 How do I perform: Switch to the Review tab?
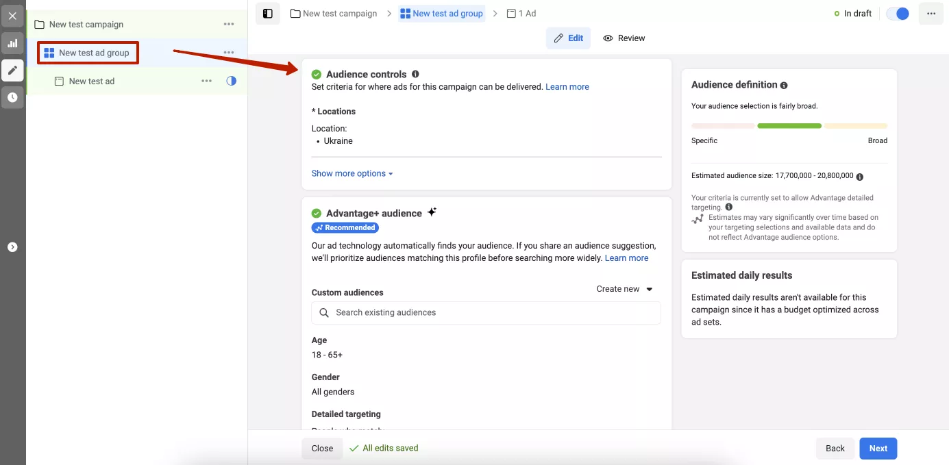tap(624, 38)
